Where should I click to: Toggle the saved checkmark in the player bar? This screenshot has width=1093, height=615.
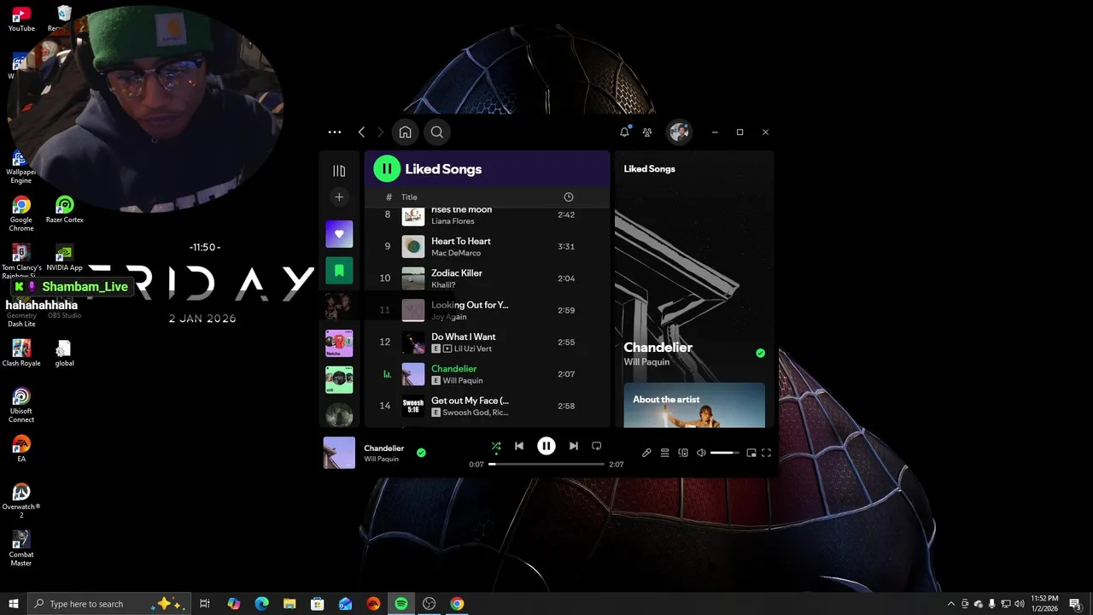(x=421, y=453)
